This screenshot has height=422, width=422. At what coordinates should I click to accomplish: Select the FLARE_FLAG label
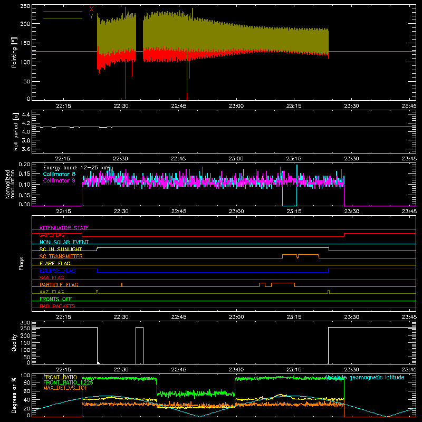tap(55, 263)
